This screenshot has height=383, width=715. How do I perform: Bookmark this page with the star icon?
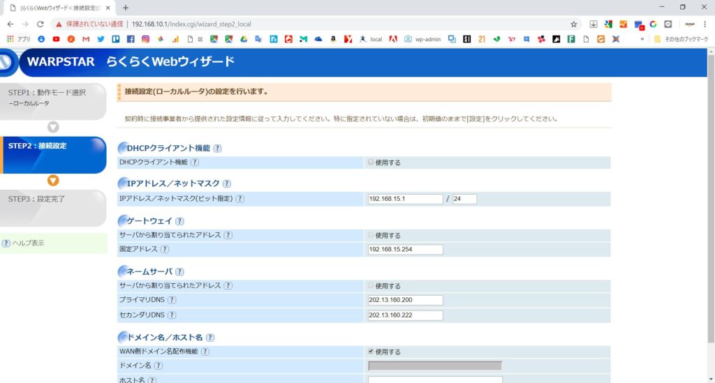[x=574, y=24]
